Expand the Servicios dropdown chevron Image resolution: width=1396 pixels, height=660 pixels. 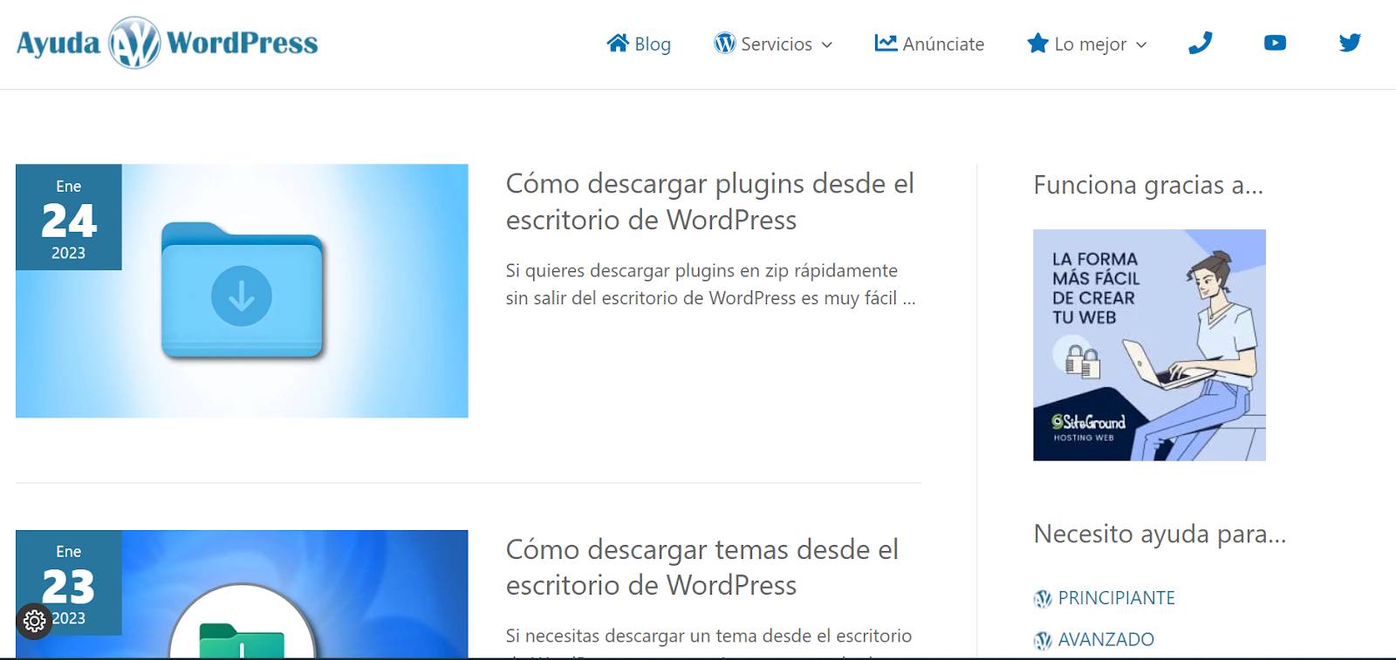coord(827,44)
